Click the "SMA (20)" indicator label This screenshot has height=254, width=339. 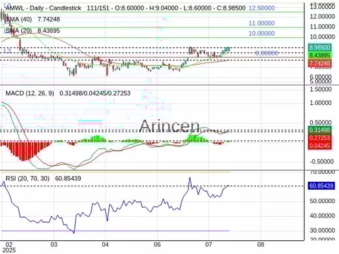(x=19, y=31)
